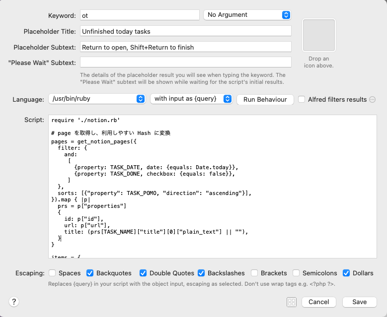The height and width of the screenshot is (317, 387).
Task: Click the Placeholder Subtext field
Action: 186,47
